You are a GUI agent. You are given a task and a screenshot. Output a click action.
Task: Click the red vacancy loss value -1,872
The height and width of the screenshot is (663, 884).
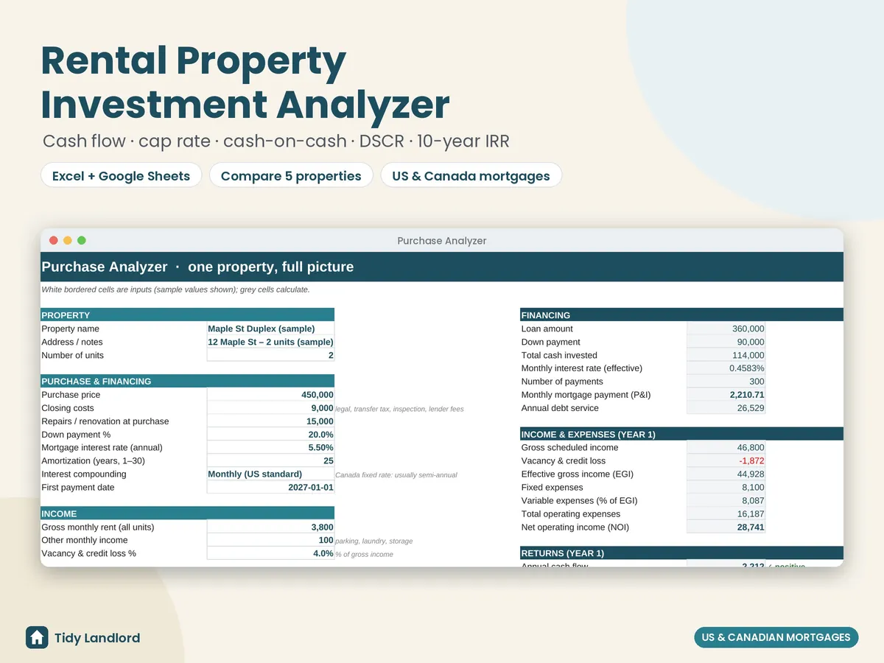pos(726,461)
